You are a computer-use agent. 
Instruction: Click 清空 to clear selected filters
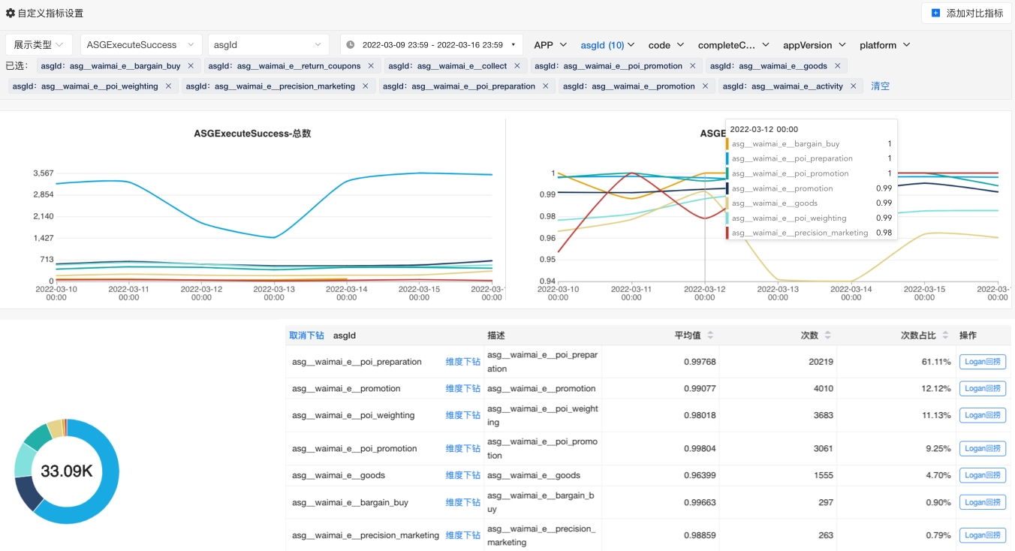point(880,86)
